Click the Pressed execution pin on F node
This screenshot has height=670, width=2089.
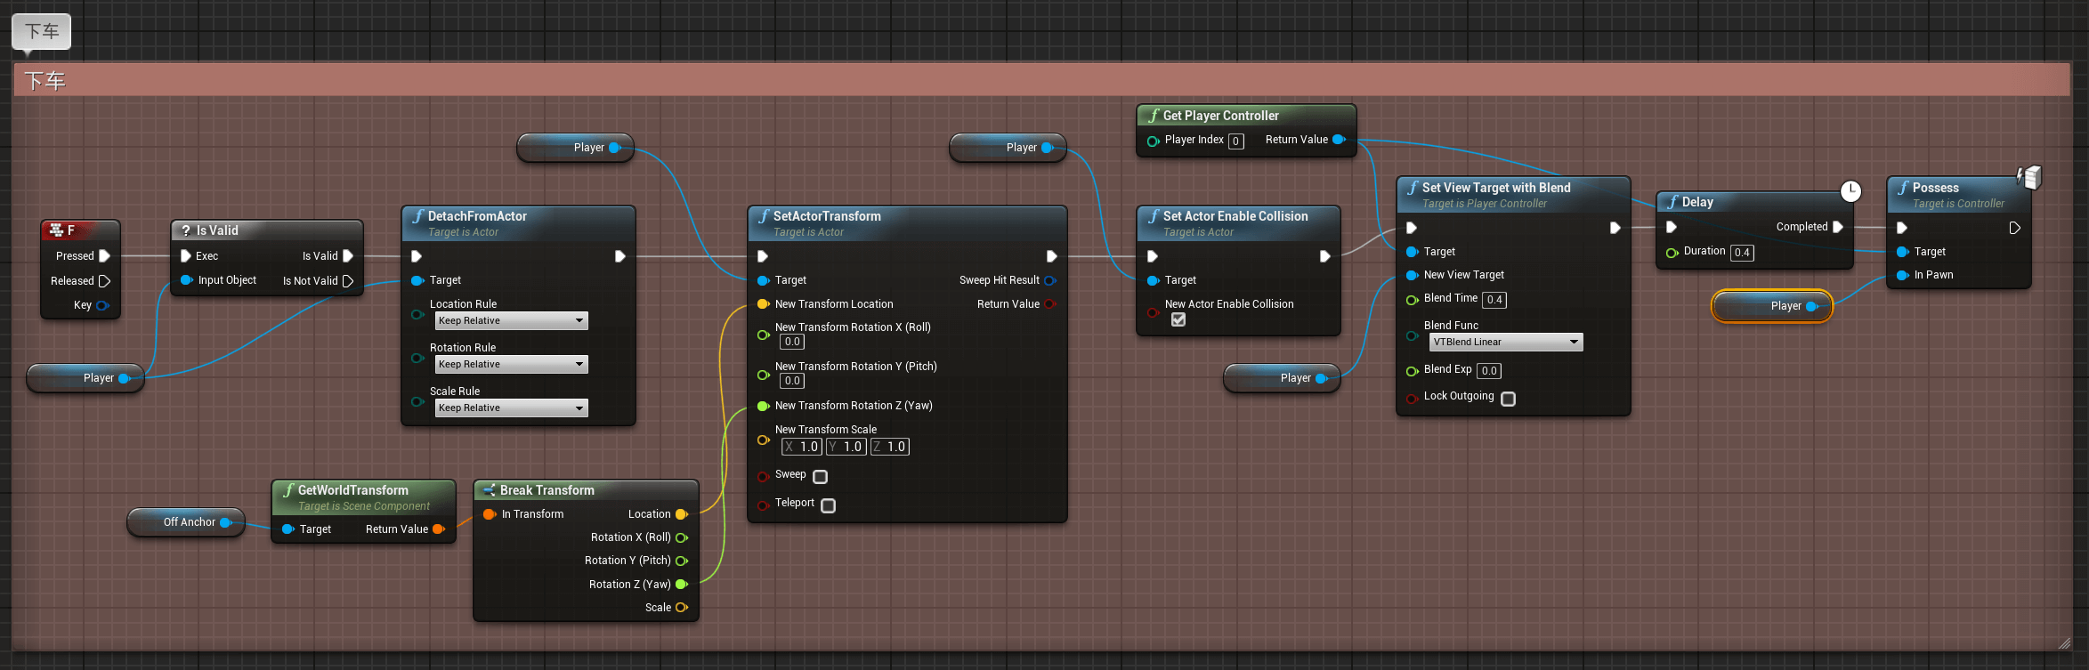(104, 256)
